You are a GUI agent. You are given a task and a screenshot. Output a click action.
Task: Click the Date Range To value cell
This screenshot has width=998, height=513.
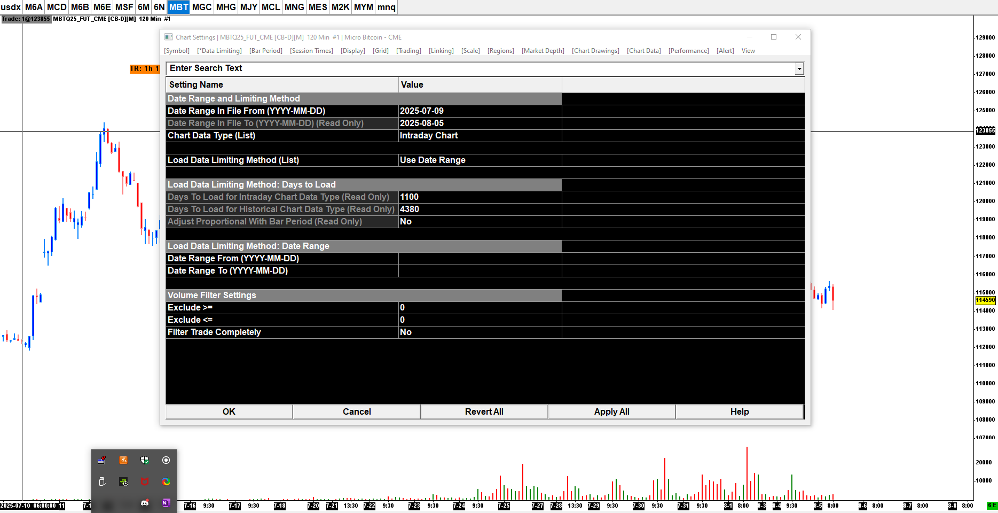point(480,271)
